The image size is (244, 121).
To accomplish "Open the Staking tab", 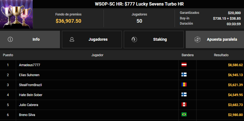I will (x=154, y=39).
